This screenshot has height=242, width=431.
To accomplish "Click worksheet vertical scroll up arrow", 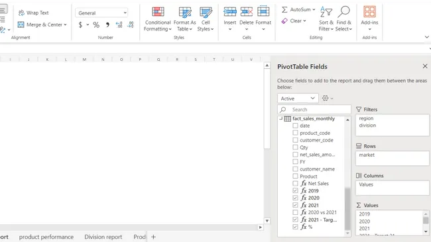I will pyautogui.click(x=267, y=65).
